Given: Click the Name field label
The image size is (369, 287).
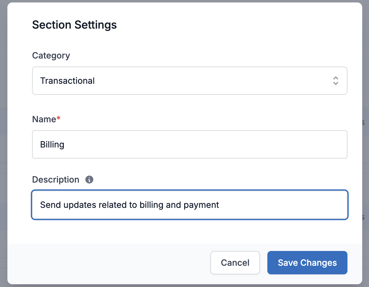Looking at the screenshot, I should (44, 119).
